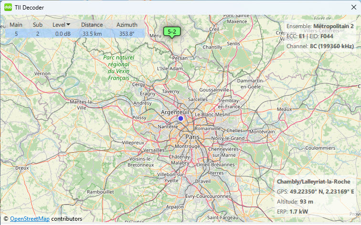
Task: Click the ERP 1.7 kW text
Action: [292, 212]
